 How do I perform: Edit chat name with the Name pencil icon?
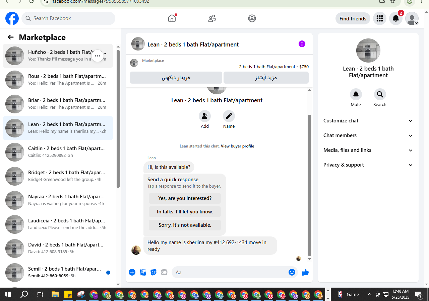[x=229, y=116]
